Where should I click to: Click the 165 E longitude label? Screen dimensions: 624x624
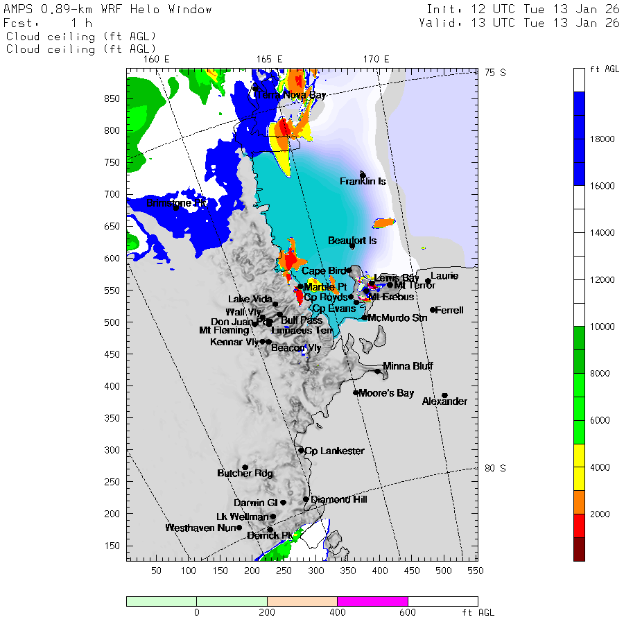pyautogui.click(x=270, y=60)
